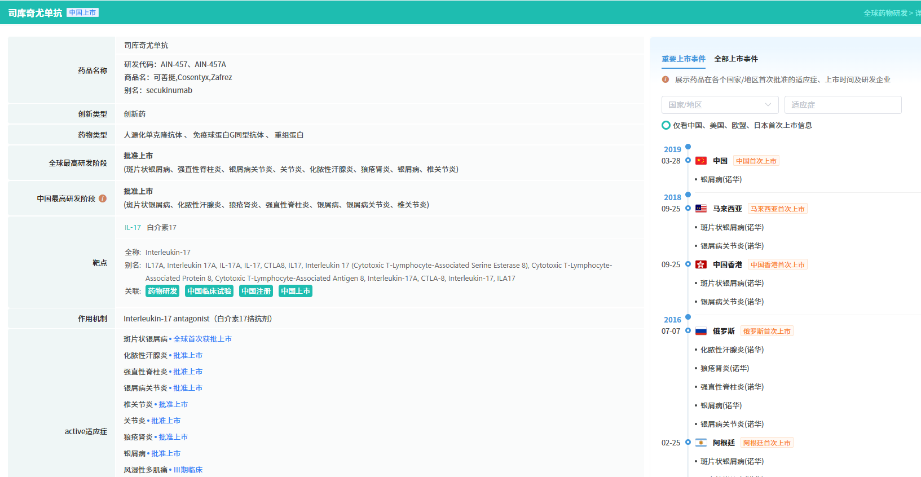Click the 阿根廷首次上市 timeline tag
This screenshot has width=921, height=477.
click(x=767, y=443)
